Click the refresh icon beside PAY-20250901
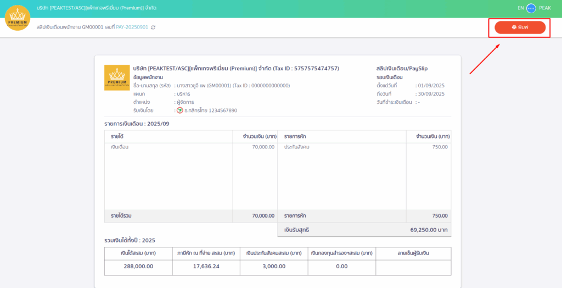562x288 pixels. 153,27
